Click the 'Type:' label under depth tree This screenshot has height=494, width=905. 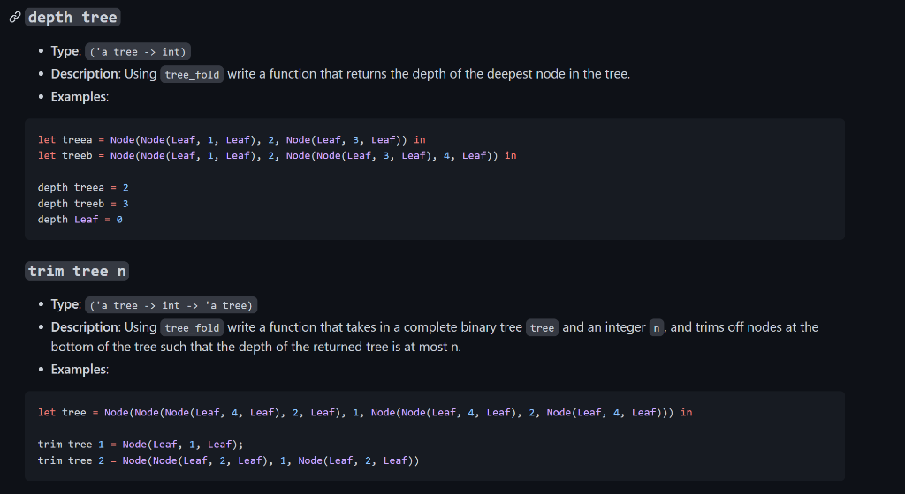pyautogui.click(x=65, y=50)
